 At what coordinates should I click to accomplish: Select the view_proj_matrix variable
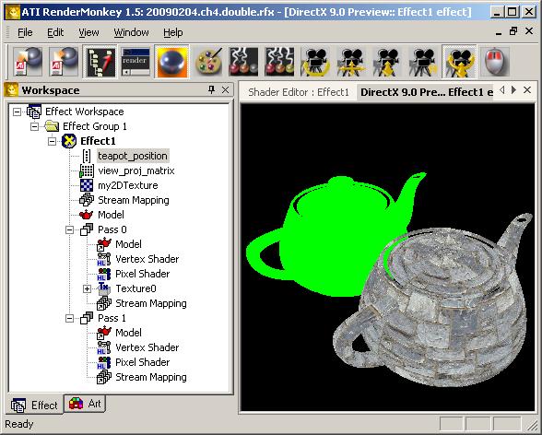point(136,170)
